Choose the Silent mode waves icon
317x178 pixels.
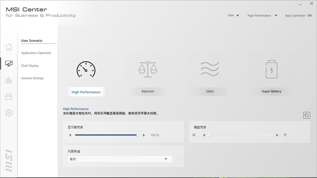(x=210, y=69)
